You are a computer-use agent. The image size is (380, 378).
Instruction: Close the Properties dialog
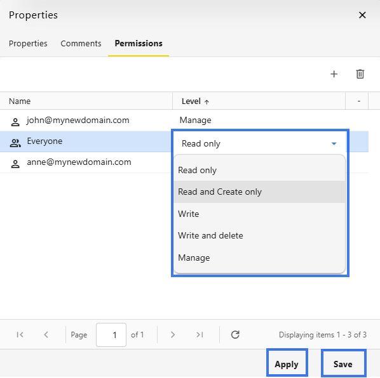[x=362, y=15]
